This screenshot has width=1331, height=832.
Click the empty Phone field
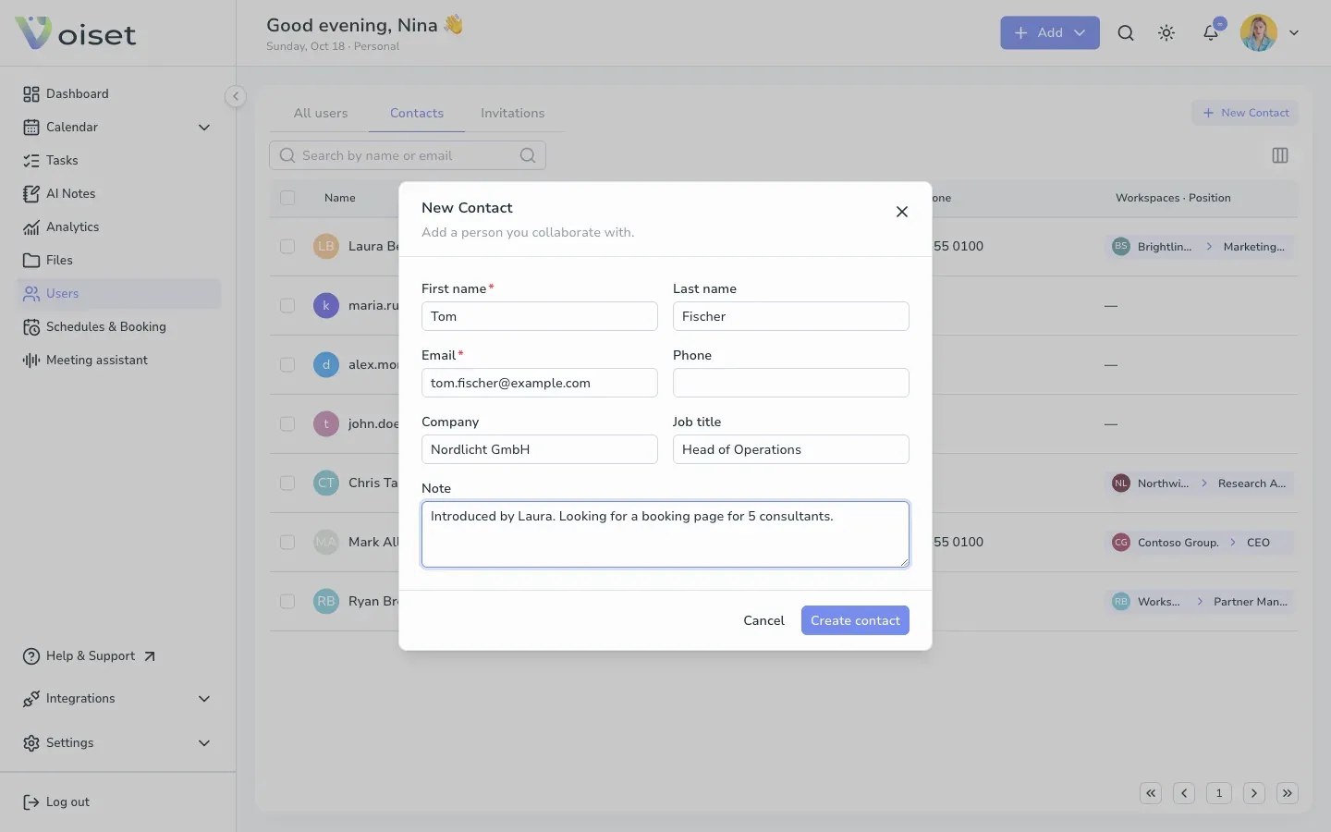[791, 383]
